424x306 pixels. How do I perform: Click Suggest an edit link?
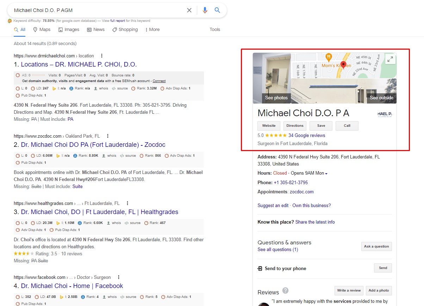coord(273,206)
